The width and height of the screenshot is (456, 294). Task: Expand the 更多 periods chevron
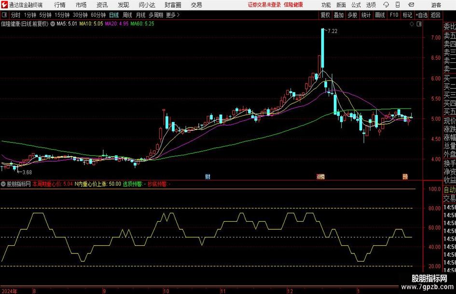point(178,15)
